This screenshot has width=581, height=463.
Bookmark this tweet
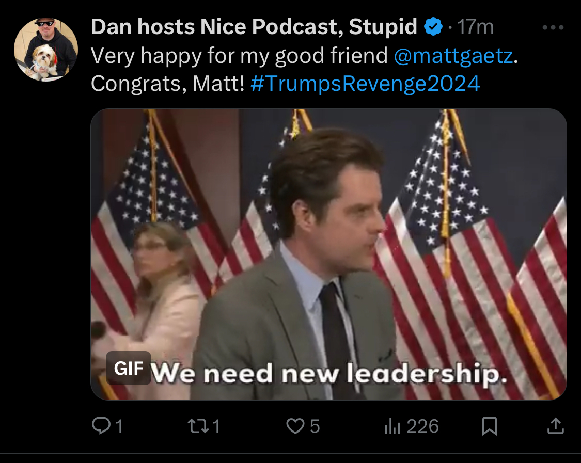[489, 426]
